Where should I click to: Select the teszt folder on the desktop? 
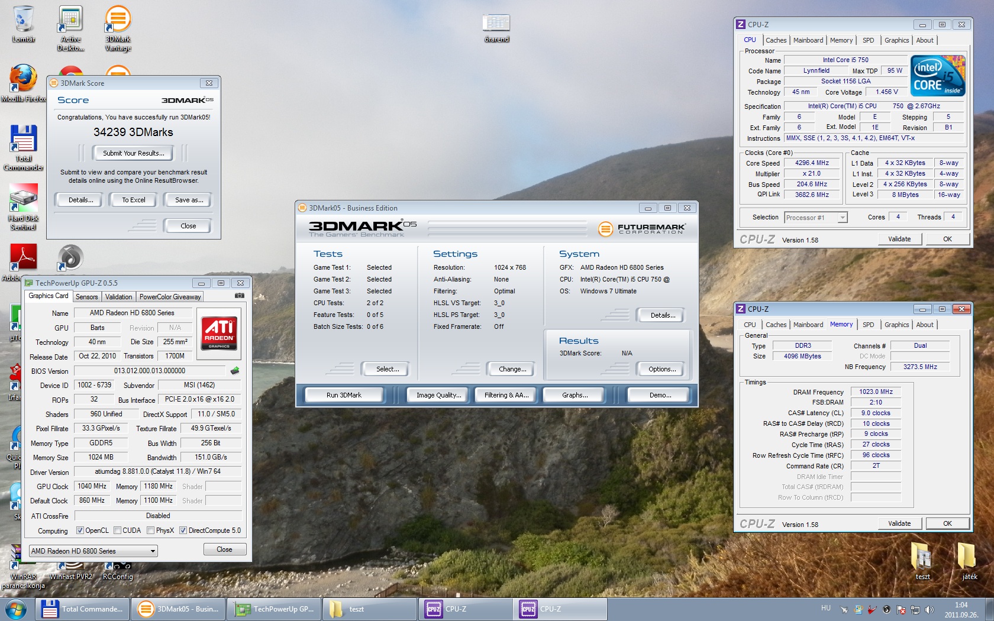click(x=922, y=561)
